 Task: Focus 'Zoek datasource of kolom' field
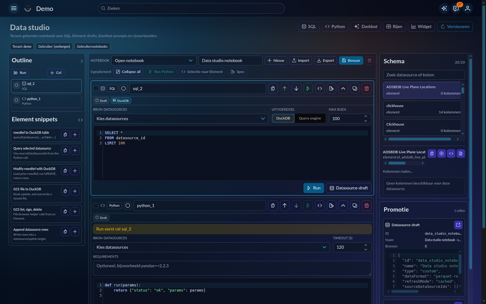point(424,75)
